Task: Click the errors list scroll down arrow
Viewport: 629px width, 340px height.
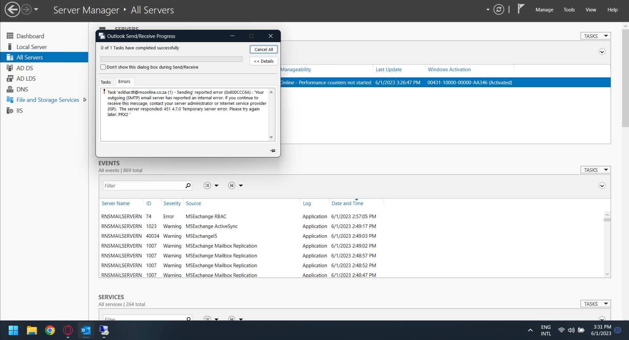Action: 271,138
